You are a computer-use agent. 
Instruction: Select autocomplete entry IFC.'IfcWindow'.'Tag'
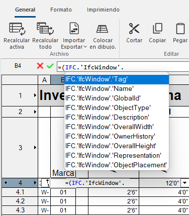point(117,79)
